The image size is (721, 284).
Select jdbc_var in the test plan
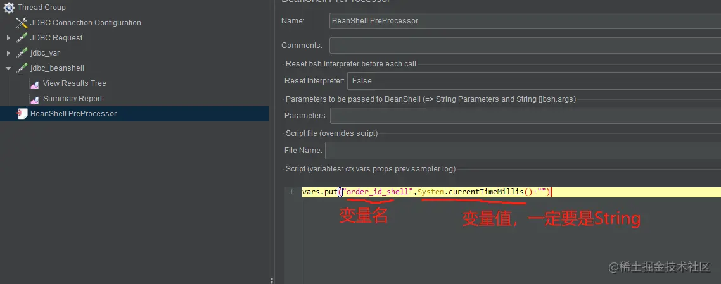(x=45, y=52)
